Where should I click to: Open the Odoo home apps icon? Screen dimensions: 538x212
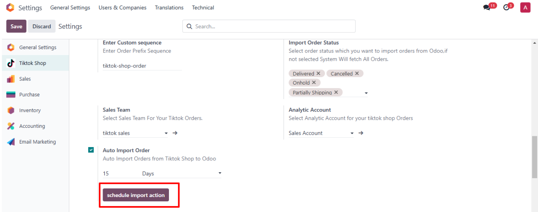pos(10,8)
